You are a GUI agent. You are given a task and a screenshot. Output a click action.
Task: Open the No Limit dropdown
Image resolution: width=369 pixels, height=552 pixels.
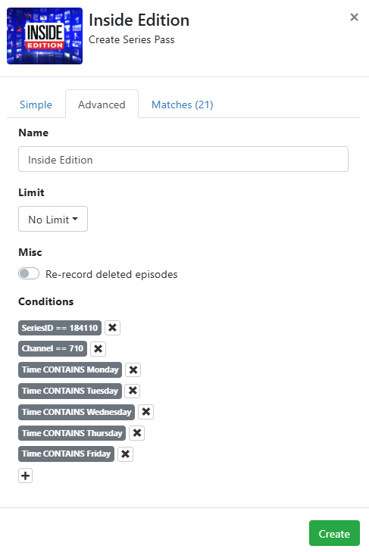(53, 219)
